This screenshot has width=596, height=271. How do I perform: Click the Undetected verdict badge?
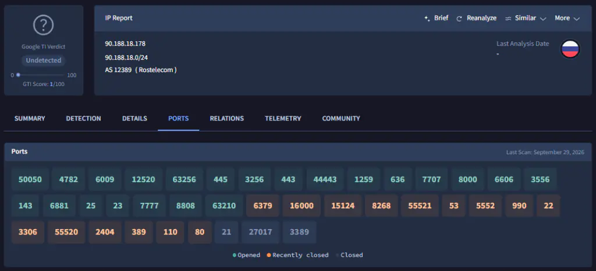click(x=43, y=60)
